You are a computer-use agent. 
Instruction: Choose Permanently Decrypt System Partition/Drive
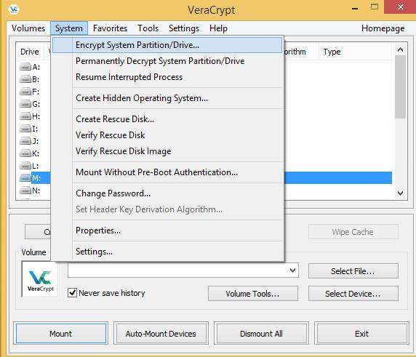coord(167,61)
